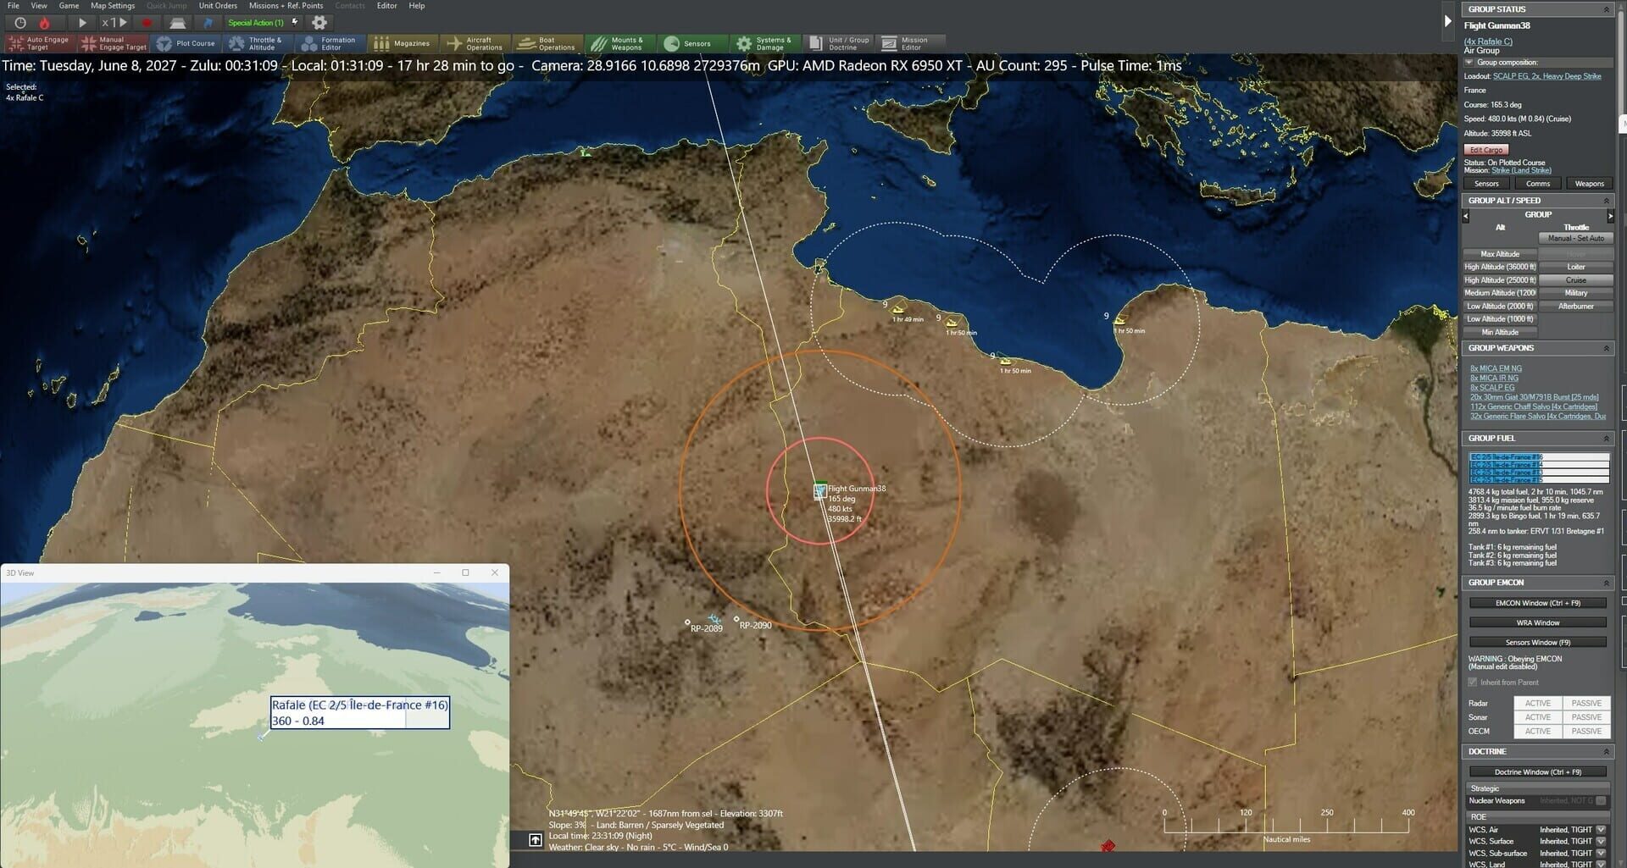This screenshot has height=868, width=1627.
Task: Open Aircraft Operations
Action: pyautogui.click(x=475, y=43)
